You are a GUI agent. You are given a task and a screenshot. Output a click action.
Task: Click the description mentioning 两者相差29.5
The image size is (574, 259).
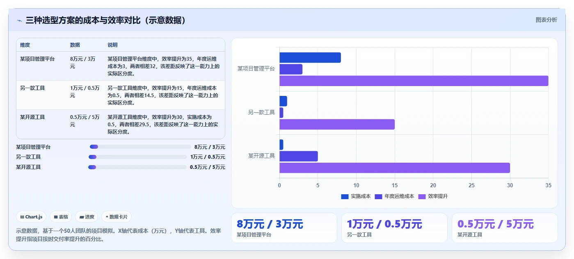(163, 124)
